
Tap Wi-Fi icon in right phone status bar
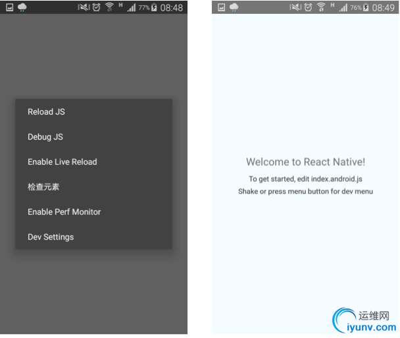pyautogui.click(x=322, y=7)
